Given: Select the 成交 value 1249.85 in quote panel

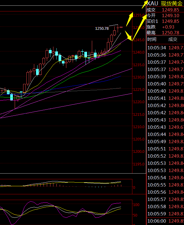Looking at the screenshot, I should (170, 10).
